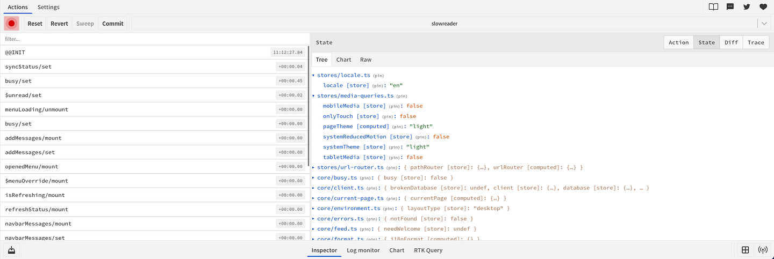Switch to the Actions tab
The width and height of the screenshot is (774, 259).
18,7
